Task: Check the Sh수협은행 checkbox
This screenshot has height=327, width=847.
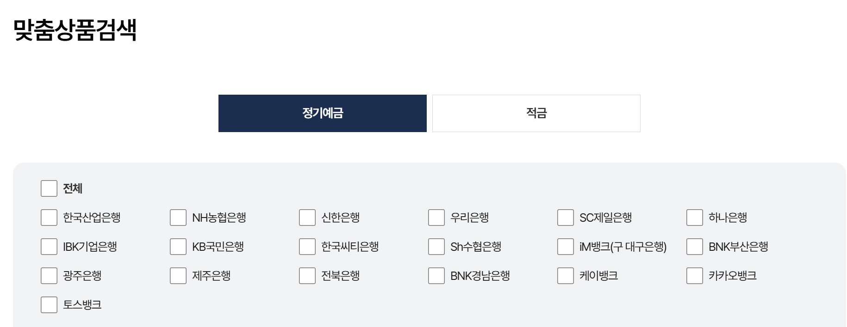Action: (x=436, y=247)
